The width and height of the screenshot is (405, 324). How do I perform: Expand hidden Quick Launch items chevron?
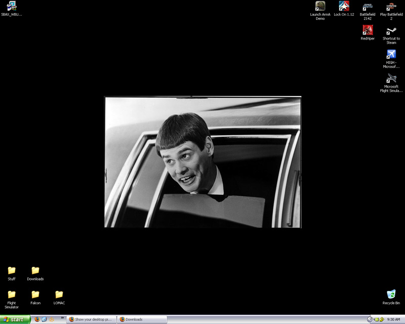(x=62, y=318)
